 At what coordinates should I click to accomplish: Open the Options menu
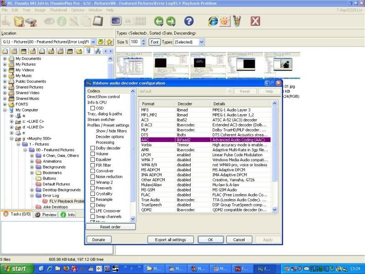tap(78, 10)
